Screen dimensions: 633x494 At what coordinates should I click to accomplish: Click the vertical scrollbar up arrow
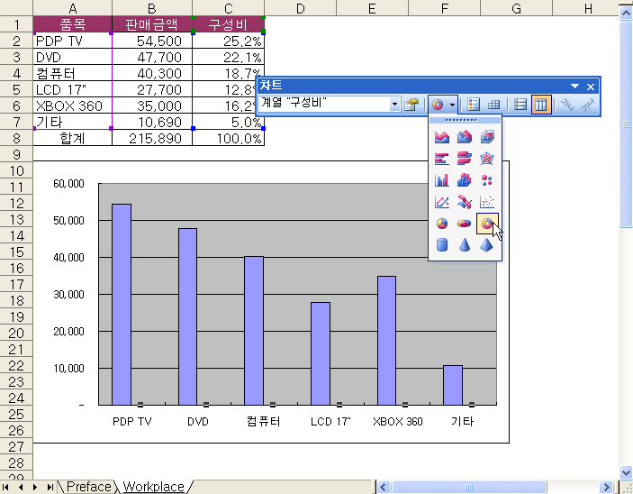click(626, 13)
